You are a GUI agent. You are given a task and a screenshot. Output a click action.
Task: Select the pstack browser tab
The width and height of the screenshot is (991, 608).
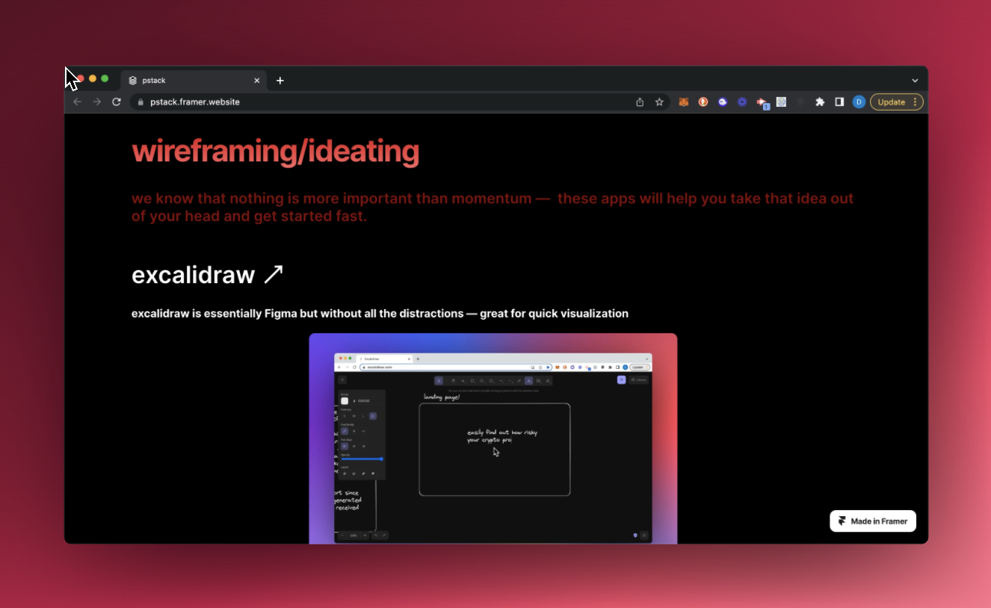[193, 80]
